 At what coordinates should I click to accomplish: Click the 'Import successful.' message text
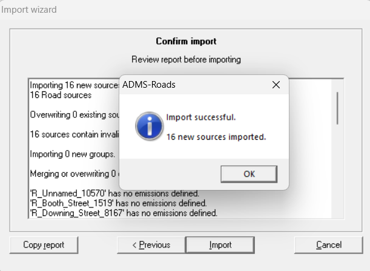[x=200, y=117]
